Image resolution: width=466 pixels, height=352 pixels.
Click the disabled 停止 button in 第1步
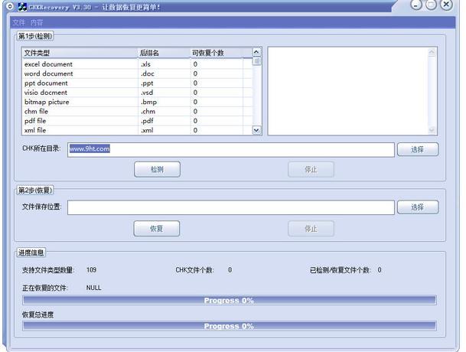311,169
